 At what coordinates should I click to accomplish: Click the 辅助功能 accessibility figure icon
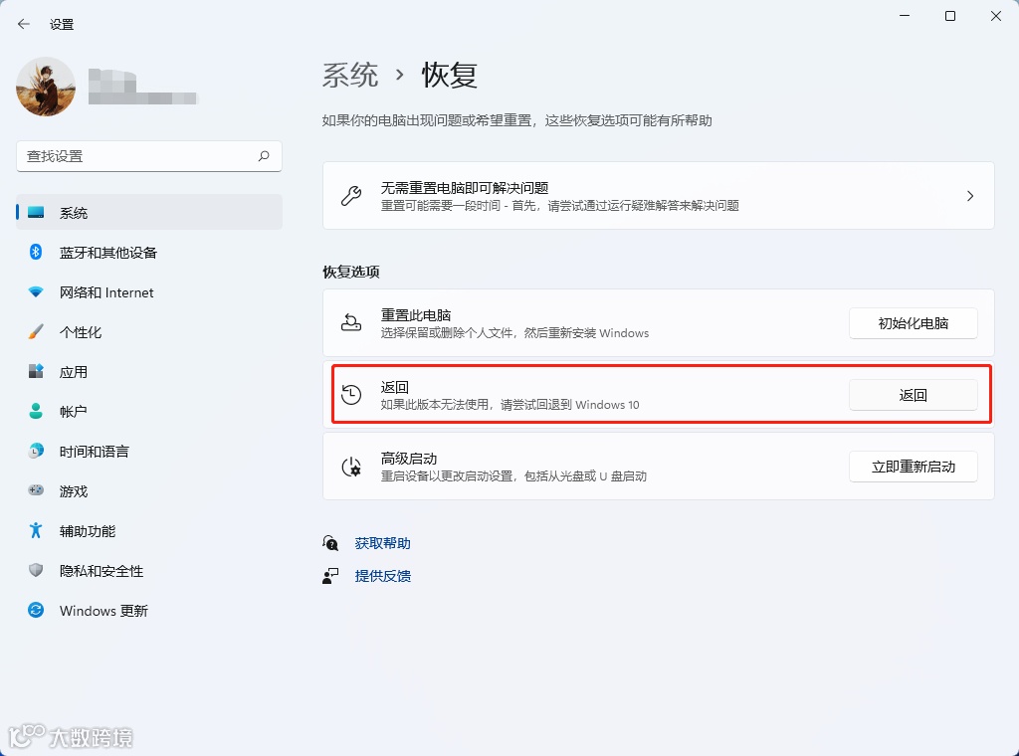point(36,530)
